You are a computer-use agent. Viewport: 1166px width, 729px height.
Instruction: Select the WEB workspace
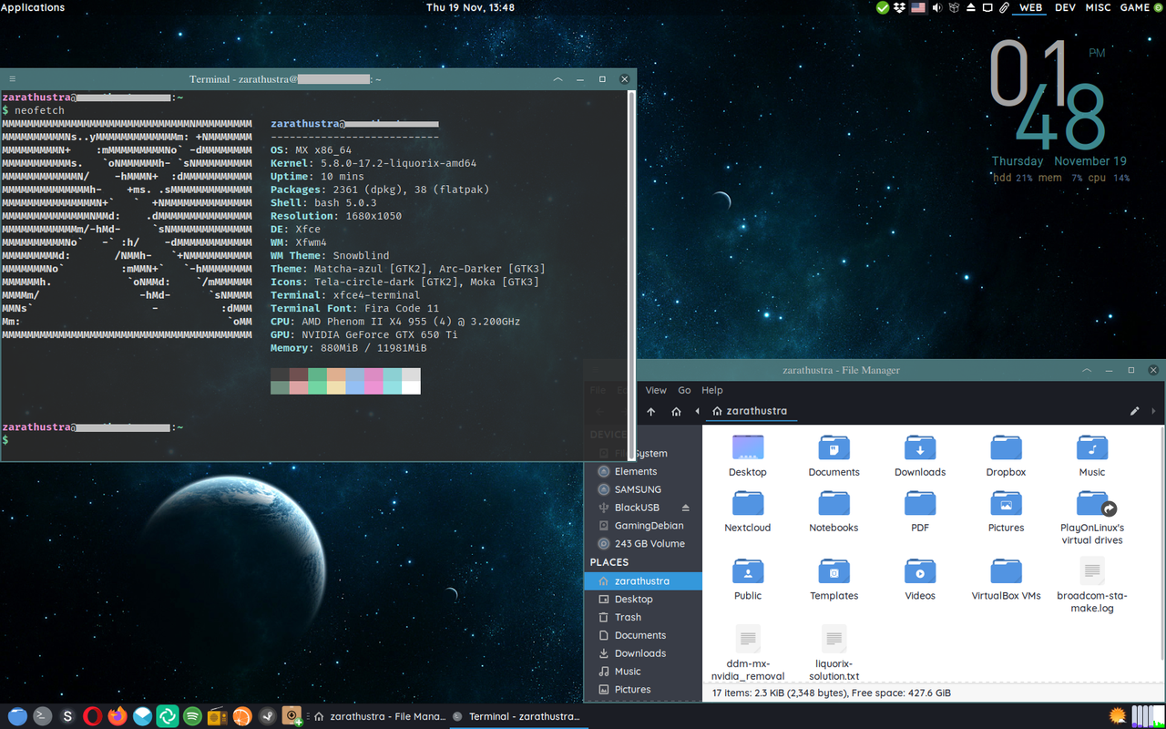1031,7
